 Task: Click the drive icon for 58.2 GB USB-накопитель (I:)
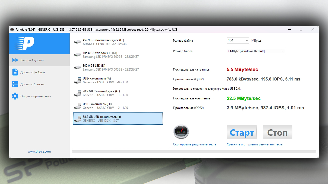[78, 119]
